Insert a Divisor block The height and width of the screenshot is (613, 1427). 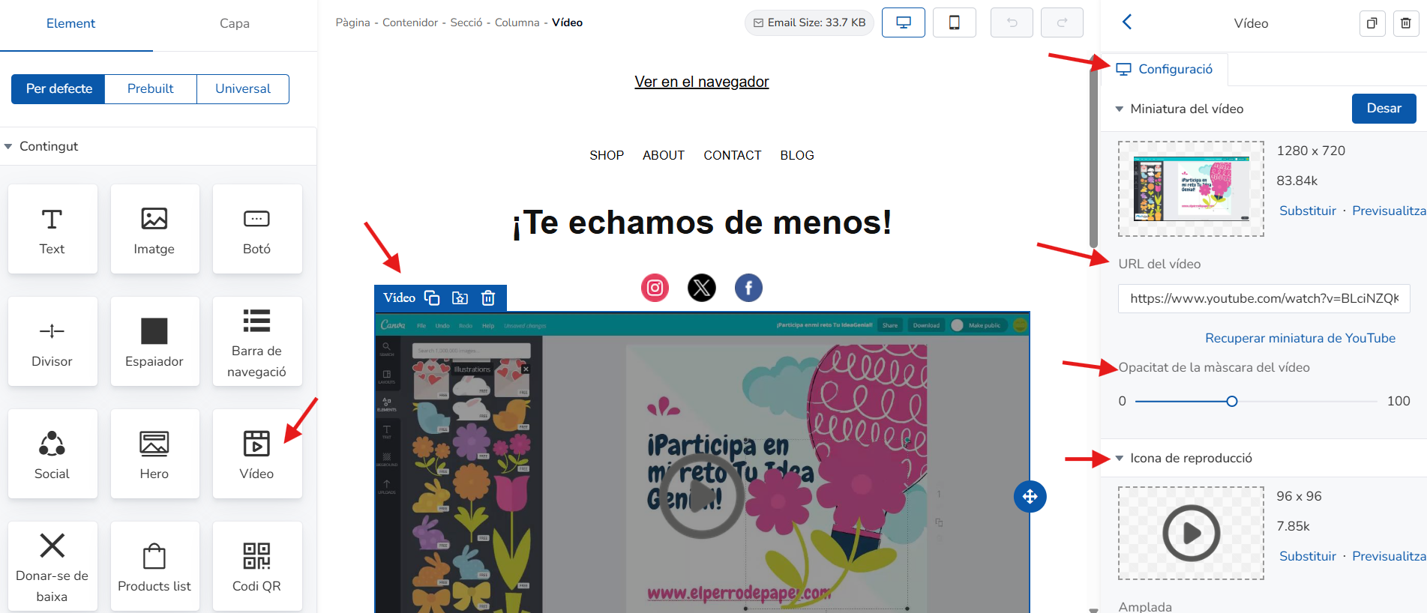(x=52, y=342)
